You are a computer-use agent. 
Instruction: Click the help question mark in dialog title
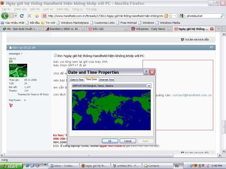pyautogui.click(x=146, y=72)
